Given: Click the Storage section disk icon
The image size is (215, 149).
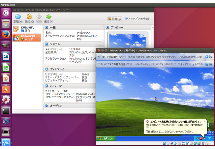Looking at the screenshot, I should coord(47,86).
